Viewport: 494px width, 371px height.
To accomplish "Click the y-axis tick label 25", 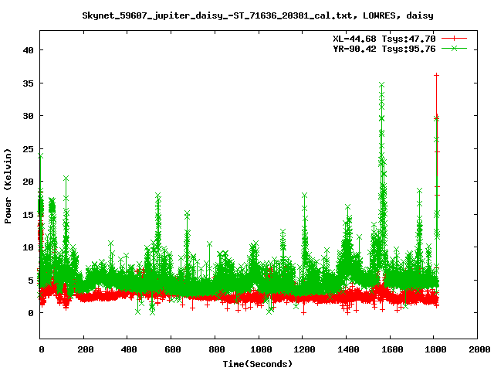I will tap(29, 149).
